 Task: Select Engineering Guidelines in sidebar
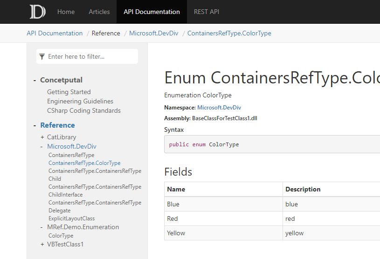[x=80, y=101]
